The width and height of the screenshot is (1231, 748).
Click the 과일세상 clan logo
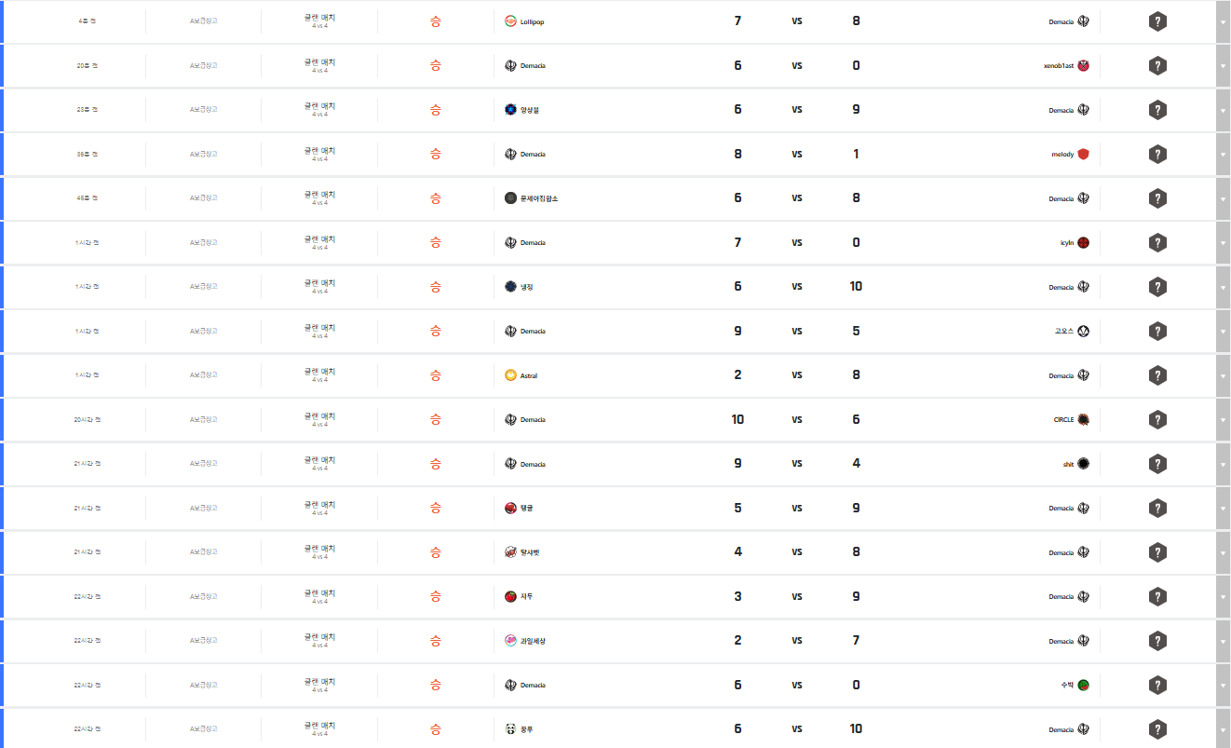coord(510,641)
